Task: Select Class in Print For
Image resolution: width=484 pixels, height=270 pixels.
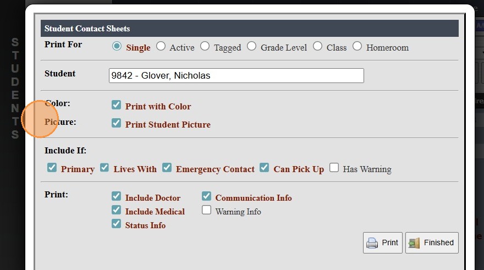Action: pos(317,46)
